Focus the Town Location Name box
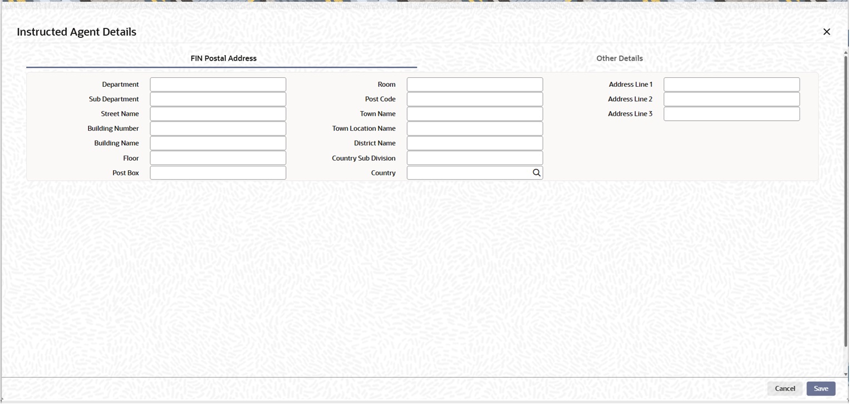 (475, 129)
